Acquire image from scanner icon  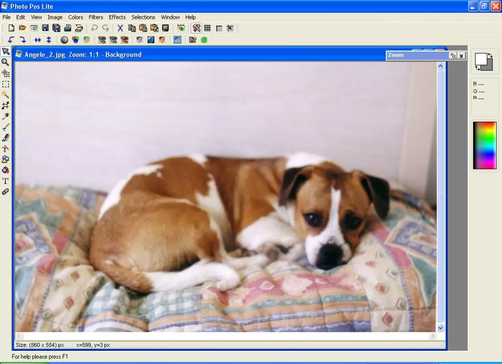pos(79,28)
